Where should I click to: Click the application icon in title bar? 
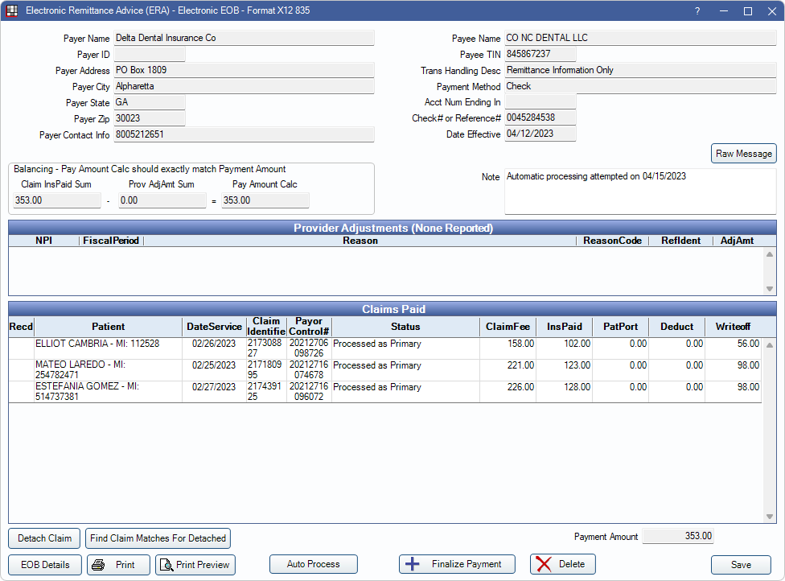tap(12, 11)
